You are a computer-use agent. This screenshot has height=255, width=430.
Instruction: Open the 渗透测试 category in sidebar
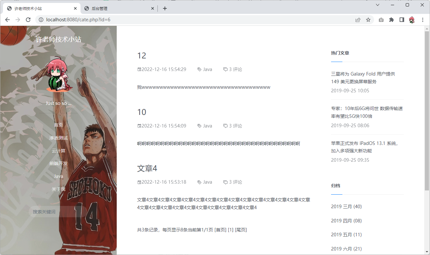click(x=59, y=138)
